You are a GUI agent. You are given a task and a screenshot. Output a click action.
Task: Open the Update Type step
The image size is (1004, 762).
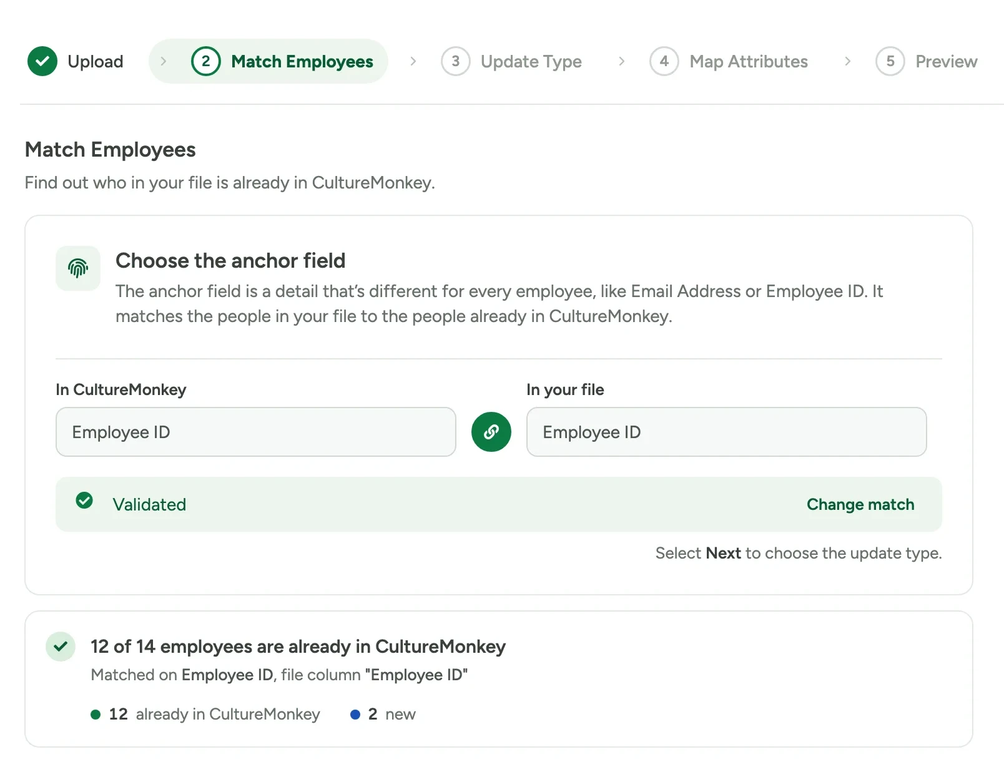pos(531,61)
